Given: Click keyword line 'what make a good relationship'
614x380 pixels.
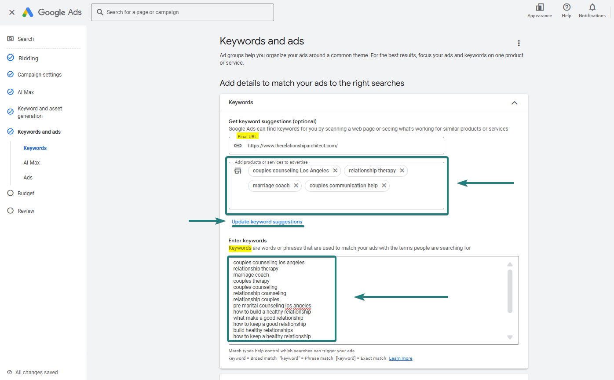Looking at the screenshot, I should pyautogui.click(x=268, y=318).
